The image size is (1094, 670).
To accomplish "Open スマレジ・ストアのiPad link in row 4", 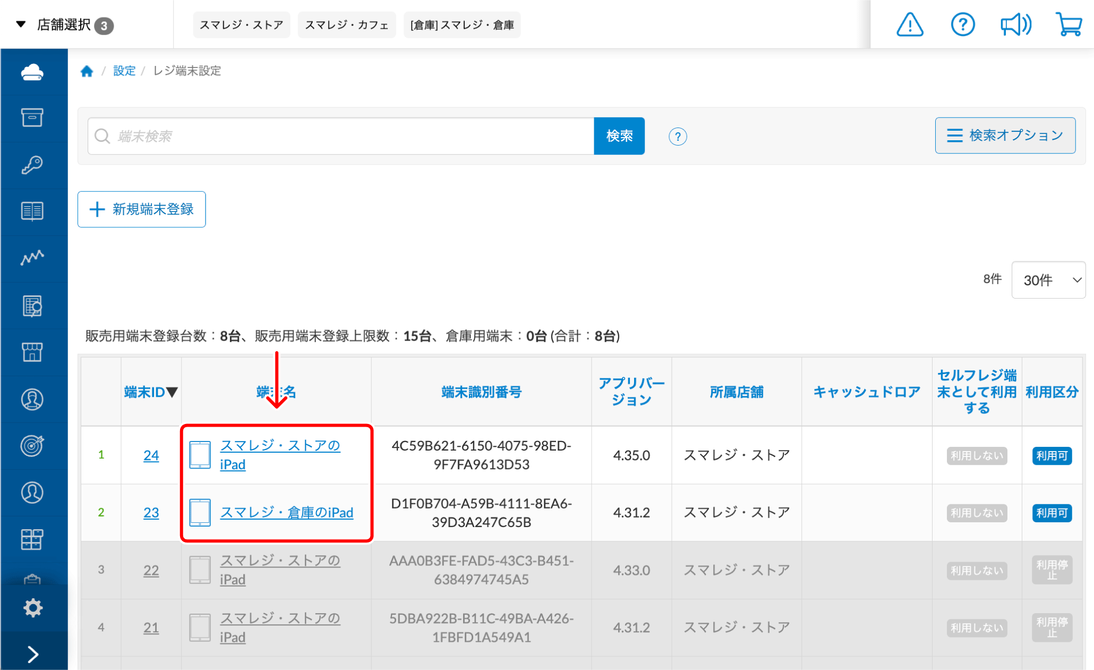I will [x=280, y=627].
